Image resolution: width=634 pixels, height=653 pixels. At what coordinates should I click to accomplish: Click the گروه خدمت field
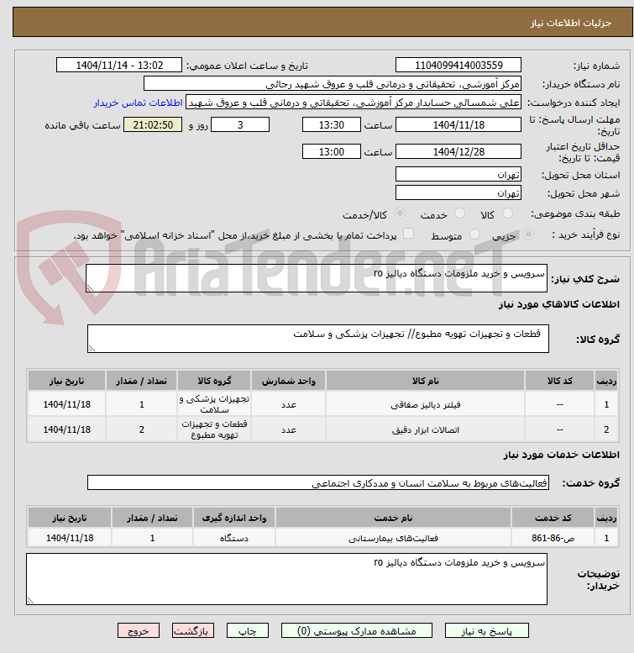(x=317, y=482)
